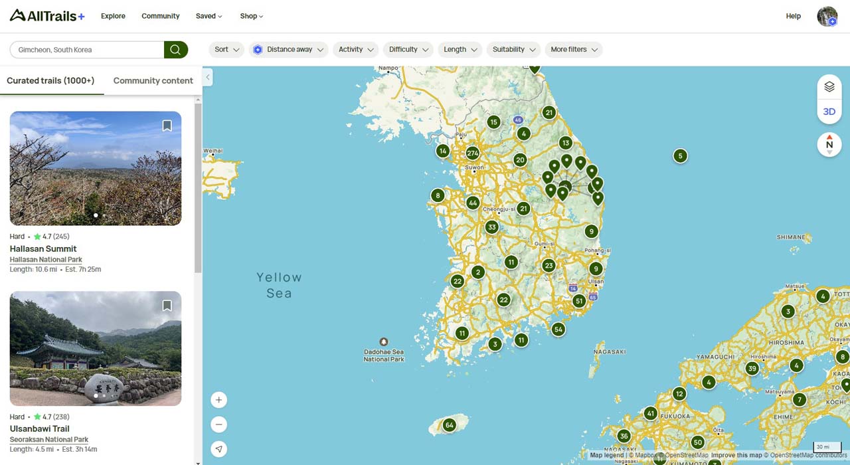Zoom in on the map
850x465 pixels.
click(x=219, y=400)
